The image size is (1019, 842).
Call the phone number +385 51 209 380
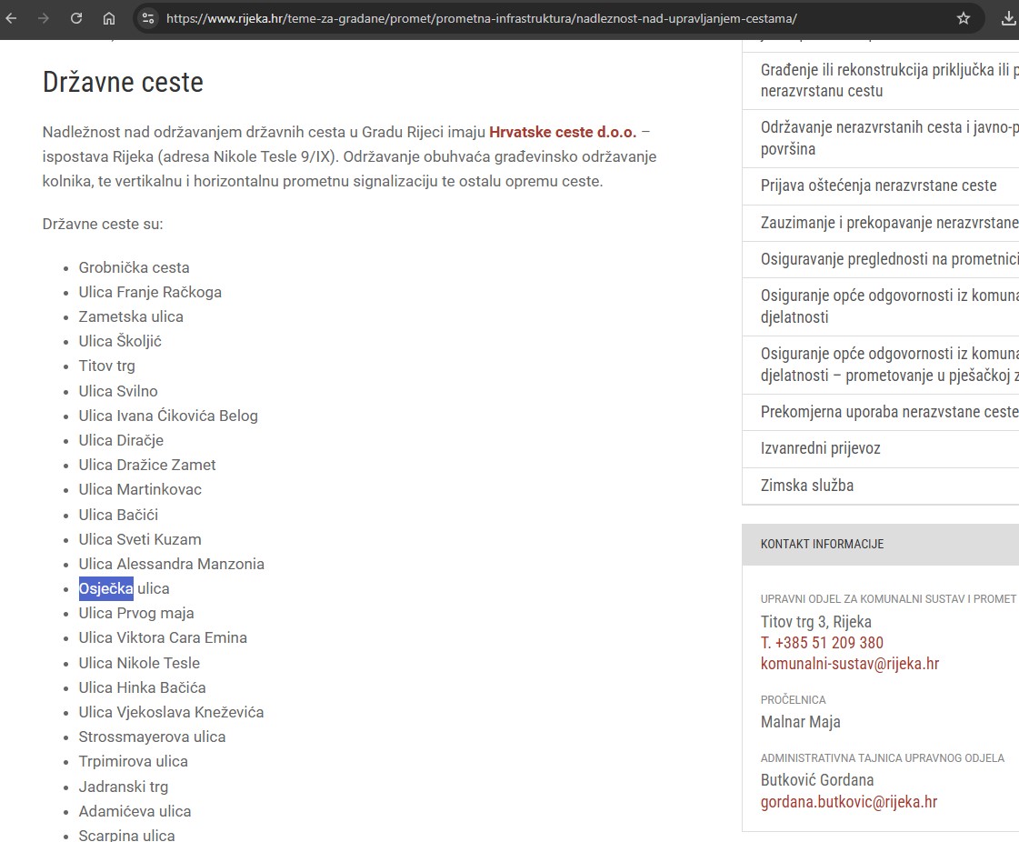click(x=822, y=643)
